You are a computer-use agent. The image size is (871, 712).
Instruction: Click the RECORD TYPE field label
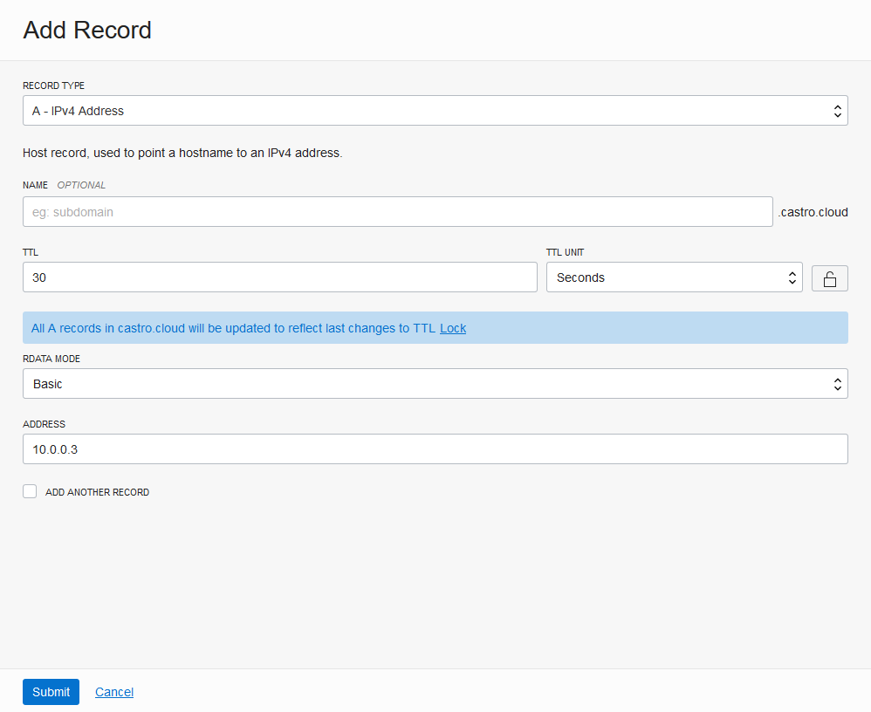click(x=53, y=86)
